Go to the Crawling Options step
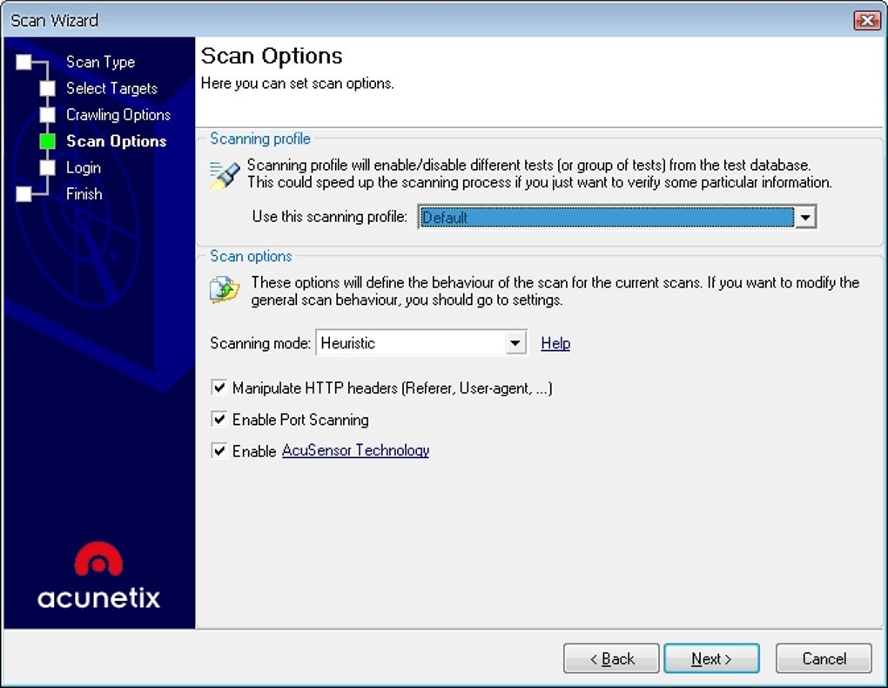Viewport: 888px width, 688px height. tap(118, 114)
